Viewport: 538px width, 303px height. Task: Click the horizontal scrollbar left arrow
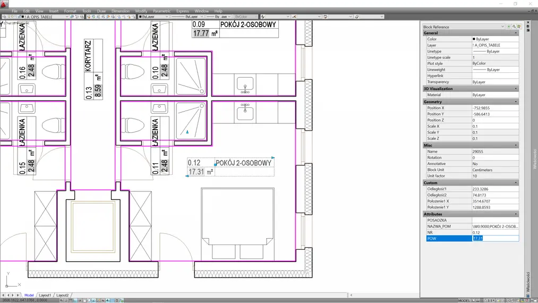tap(351, 295)
